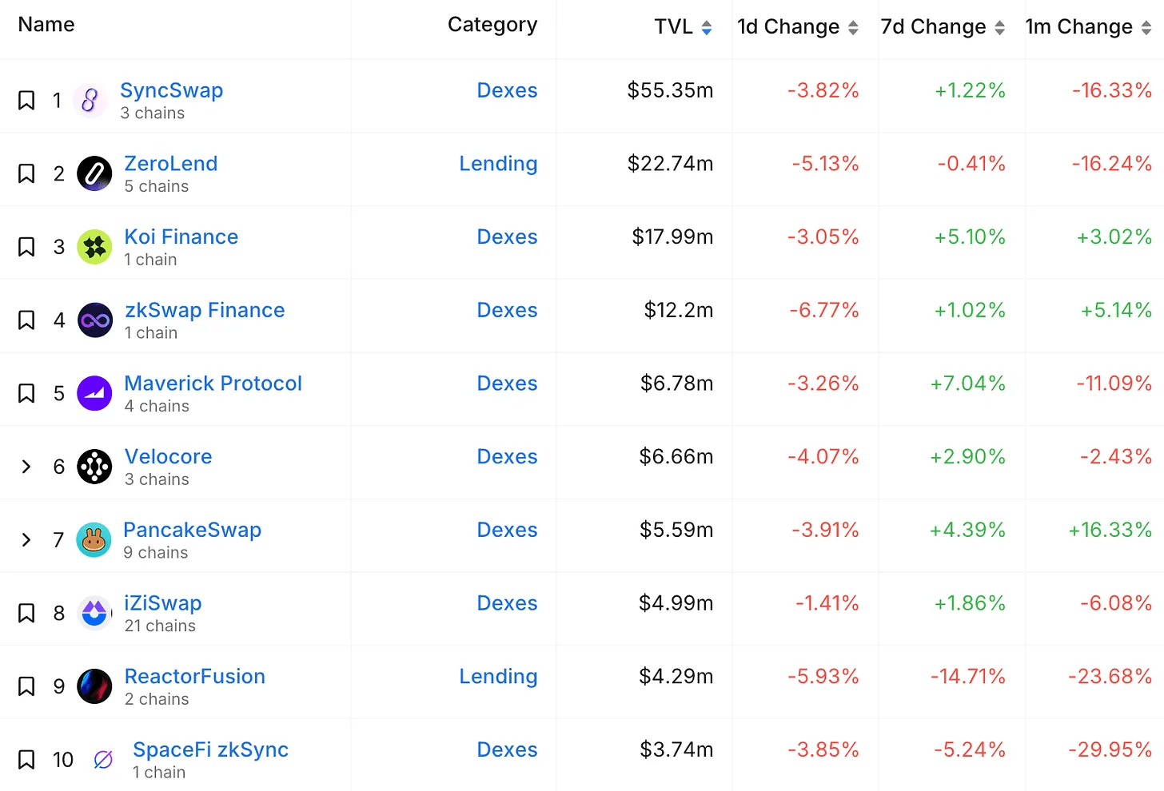Click the iZiSwap logo icon
The height and width of the screenshot is (791, 1164).
click(x=94, y=613)
